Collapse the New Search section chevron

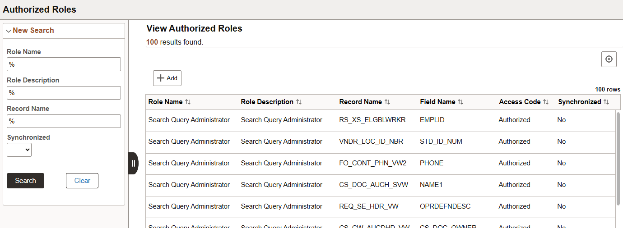click(9, 31)
